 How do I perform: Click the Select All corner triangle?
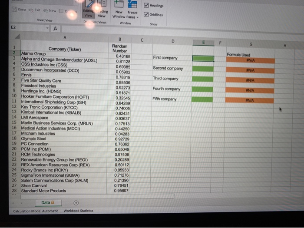17,36
